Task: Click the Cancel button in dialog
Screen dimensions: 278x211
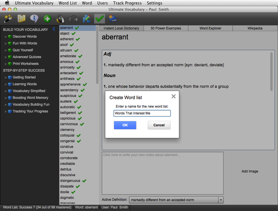Action: (x=159, y=125)
